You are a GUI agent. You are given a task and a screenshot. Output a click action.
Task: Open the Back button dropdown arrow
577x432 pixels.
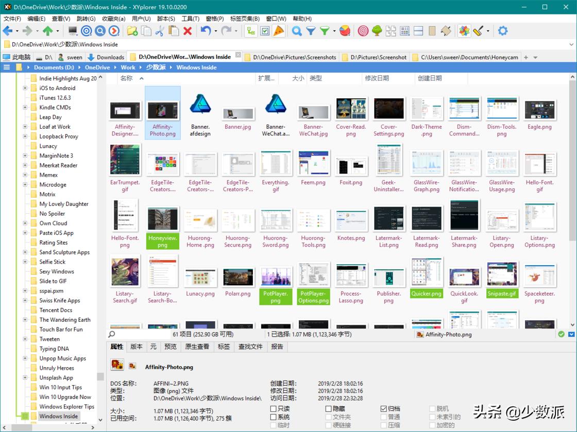(17, 31)
